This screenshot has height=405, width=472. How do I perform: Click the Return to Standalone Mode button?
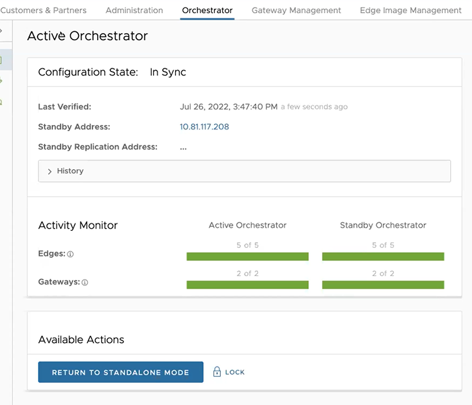tap(120, 372)
